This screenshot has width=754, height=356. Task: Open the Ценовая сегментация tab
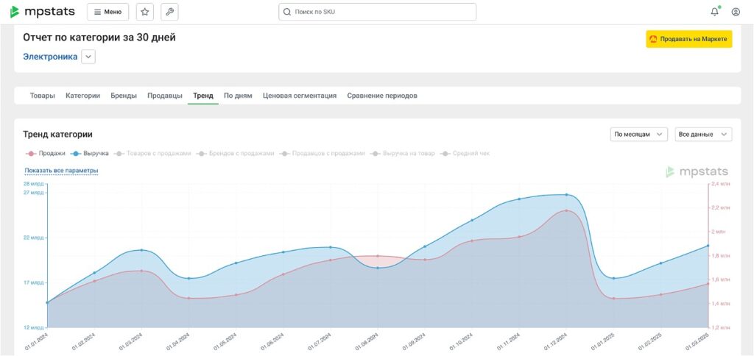coord(300,96)
